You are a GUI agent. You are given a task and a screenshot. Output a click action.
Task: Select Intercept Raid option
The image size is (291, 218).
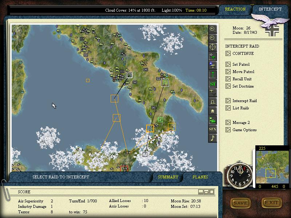tap(241, 101)
